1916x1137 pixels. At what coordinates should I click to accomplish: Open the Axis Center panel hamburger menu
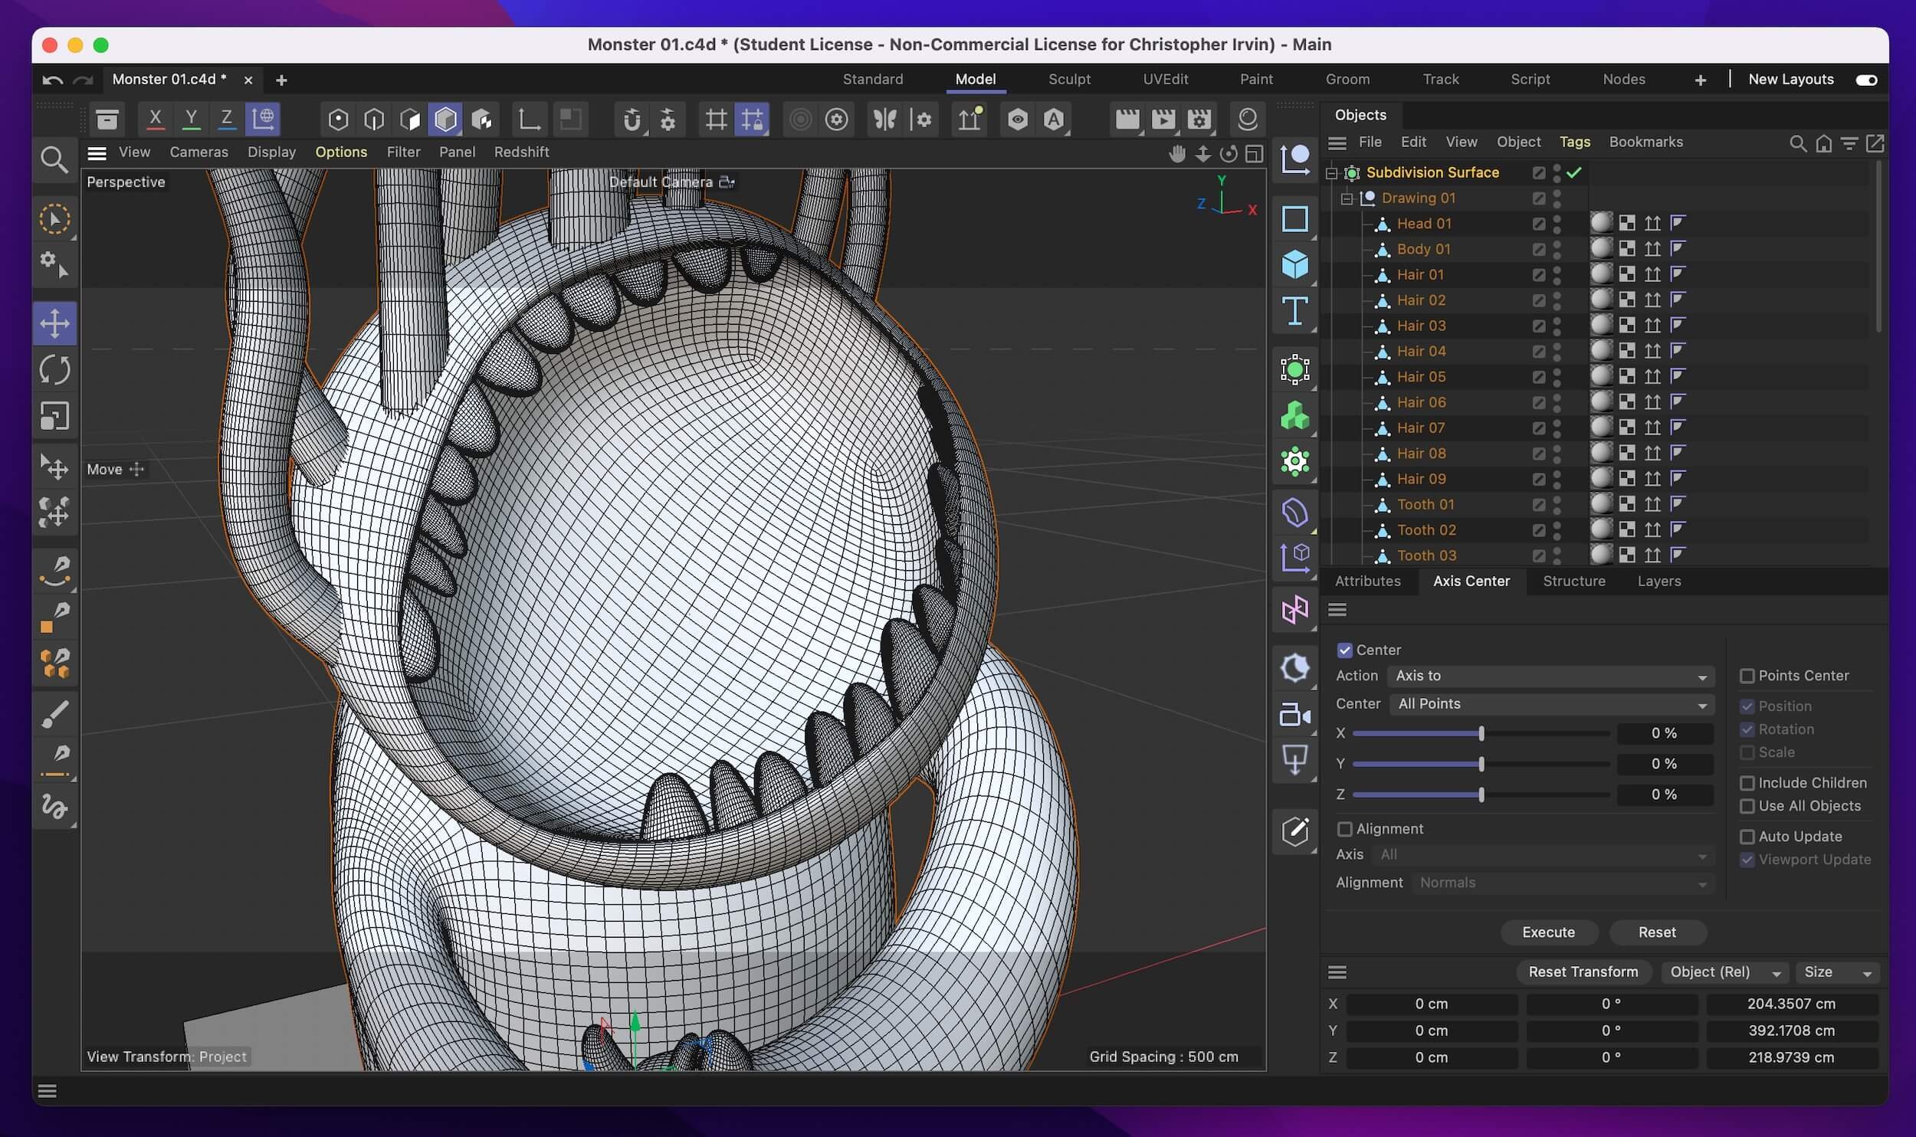tap(1337, 610)
